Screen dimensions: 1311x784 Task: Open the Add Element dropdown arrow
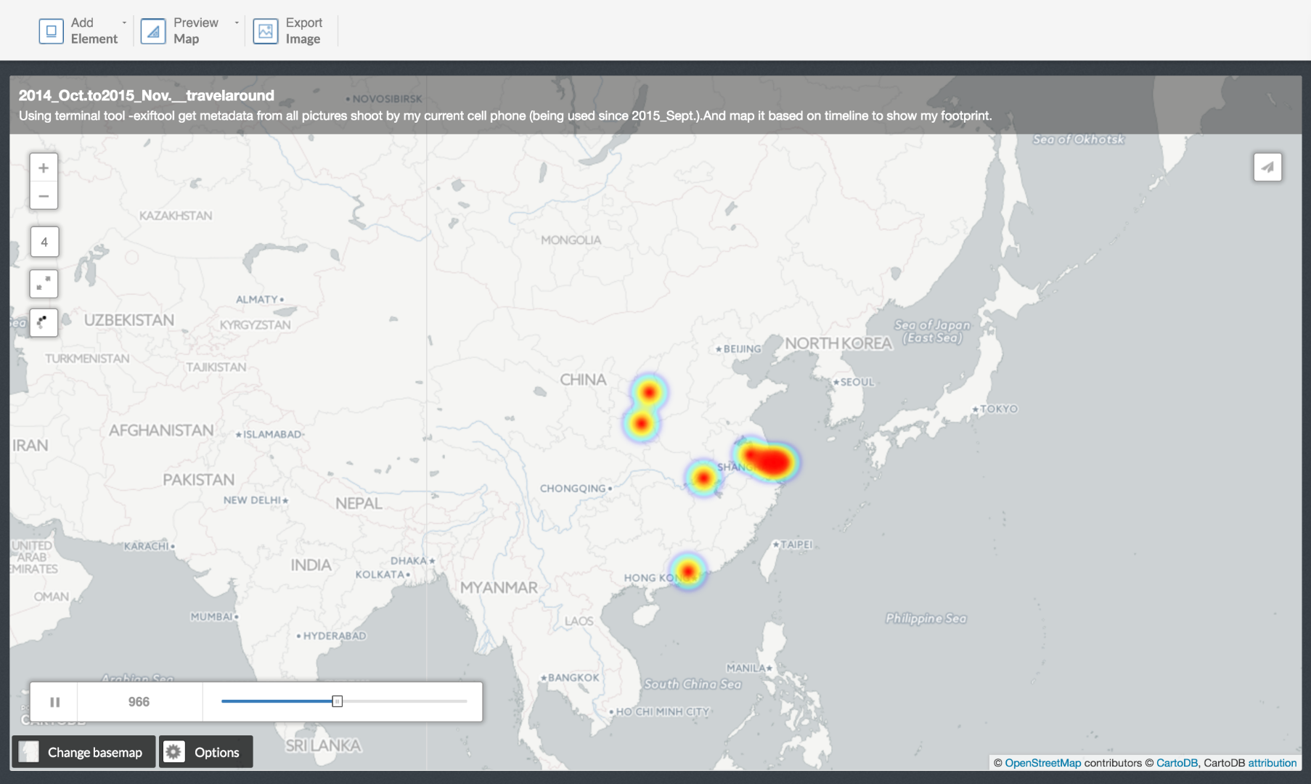click(123, 23)
